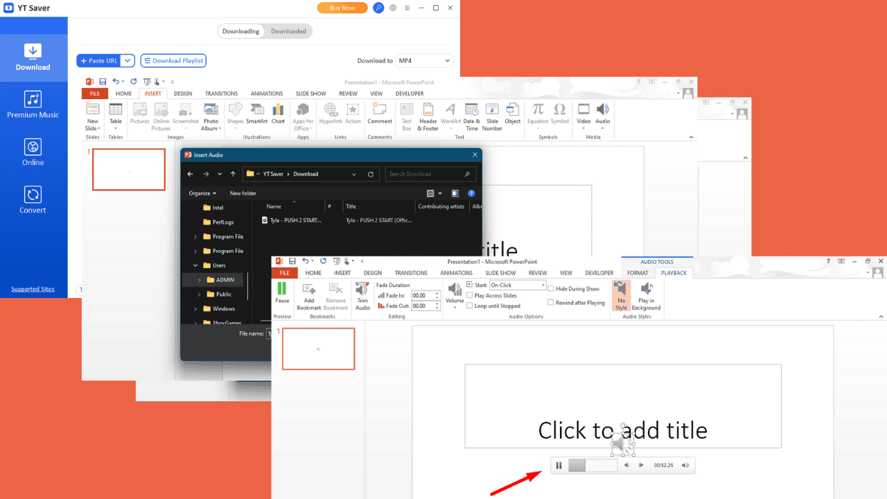Open the address bar history dropdown in dialog
Screen dimensions: 887x499
point(354,174)
